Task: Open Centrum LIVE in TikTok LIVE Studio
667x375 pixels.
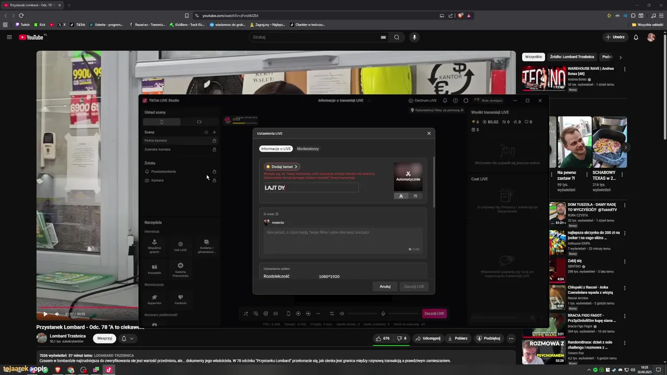Action: (x=423, y=101)
